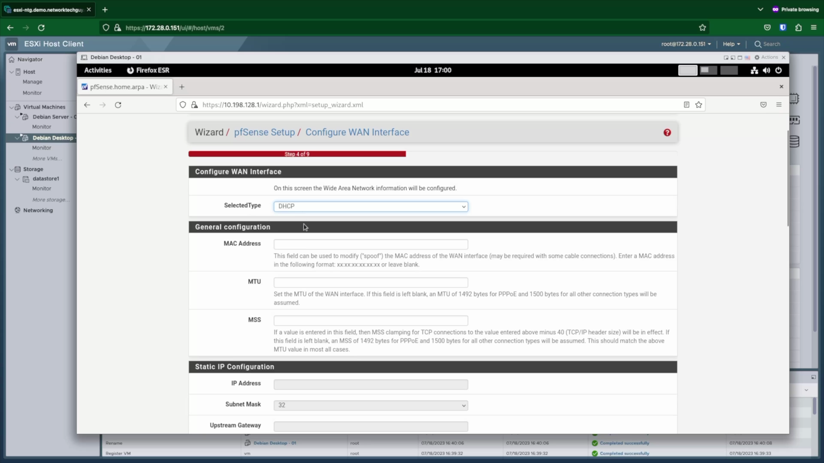The width and height of the screenshot is (824, 463).
Task: Collapse the Storage tree node
Action: [x=12, y=169]
